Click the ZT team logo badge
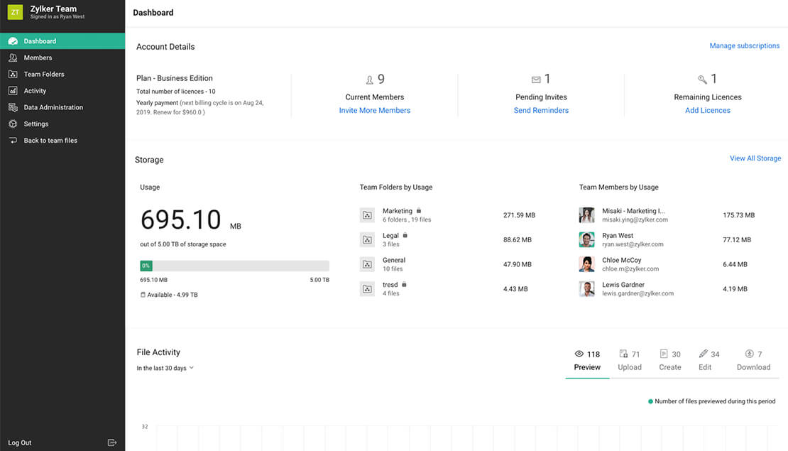Image resolution: width=788 pixels, height=451 pixels. (x=15, y=12)
